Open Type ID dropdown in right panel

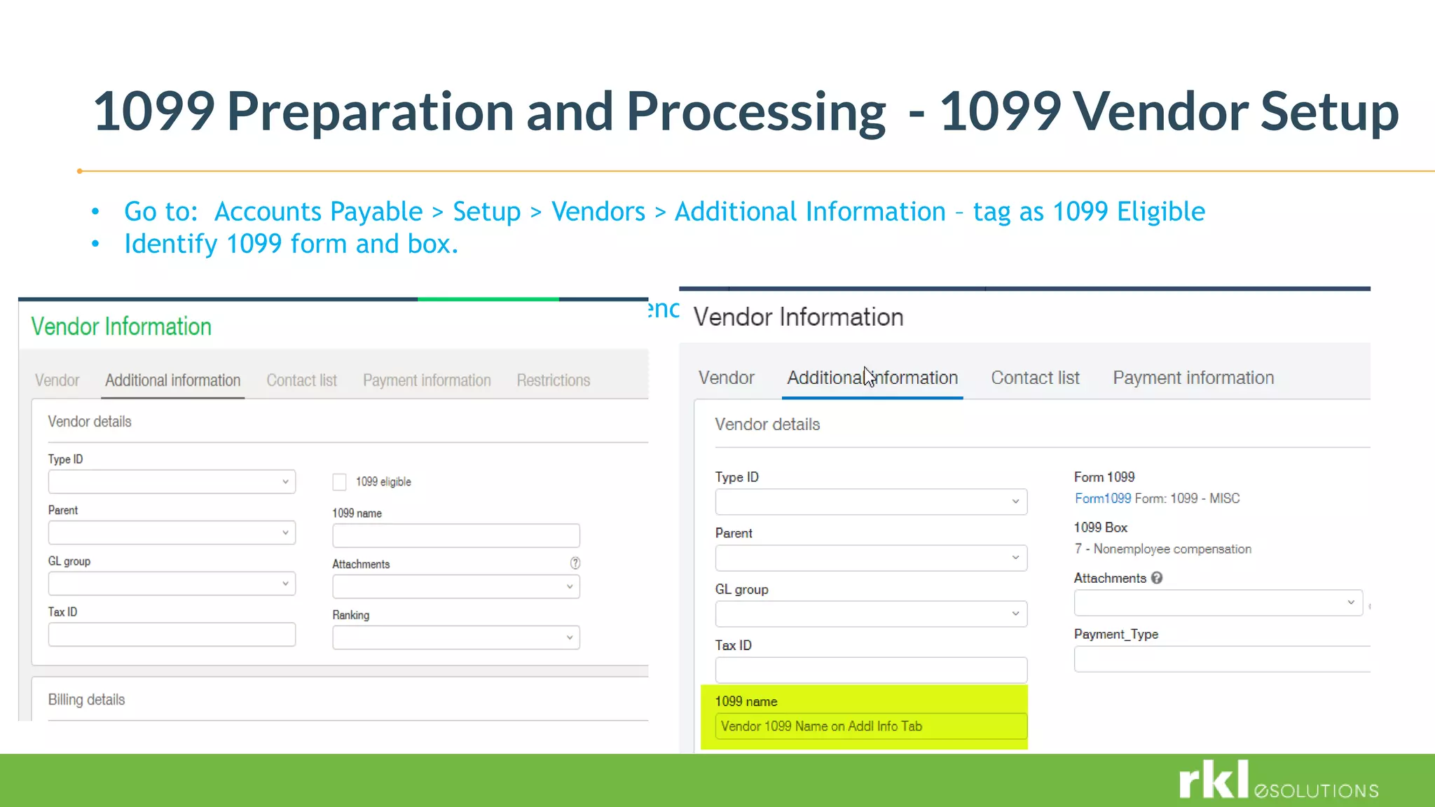coord(871,502)
